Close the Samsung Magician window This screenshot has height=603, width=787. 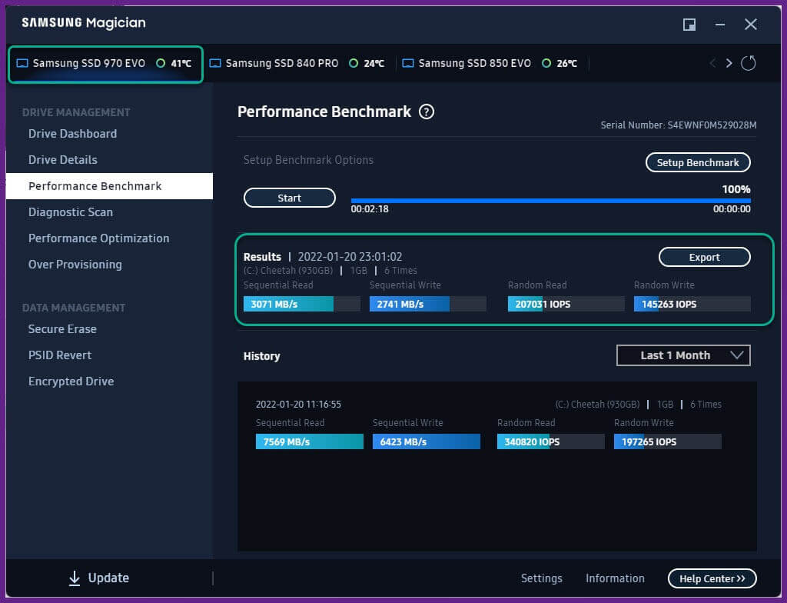750,24
